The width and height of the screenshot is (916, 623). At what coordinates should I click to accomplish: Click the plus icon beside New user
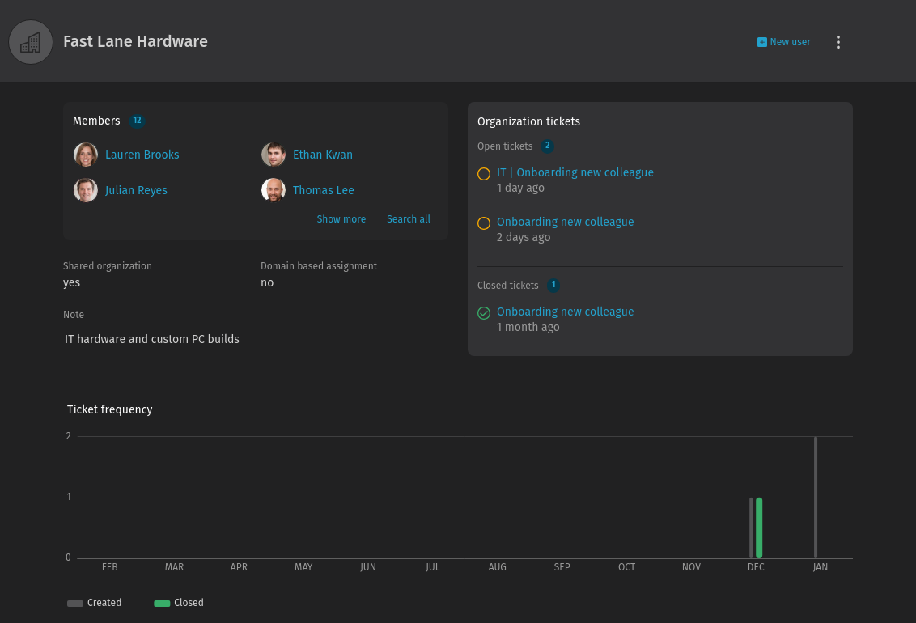pos(761,41)
